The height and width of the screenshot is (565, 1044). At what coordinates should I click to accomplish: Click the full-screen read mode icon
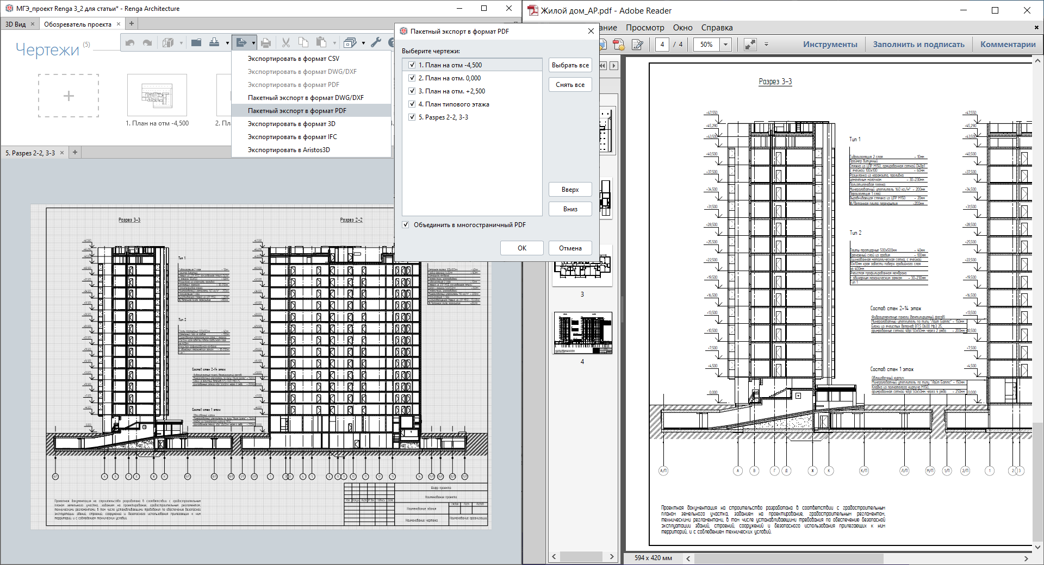[x=750, y=45]
